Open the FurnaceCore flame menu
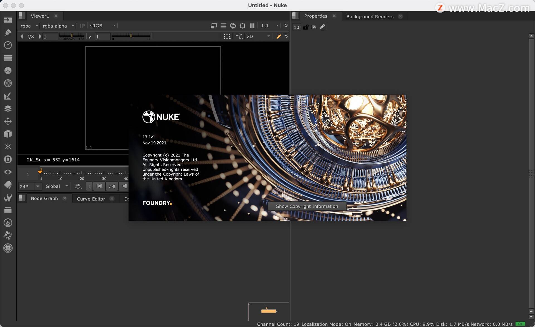The width and height of the screenshot is (535, 327). click(8, 223)
